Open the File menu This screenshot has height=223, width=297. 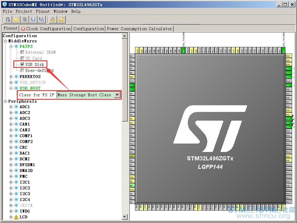click(7, 11)
